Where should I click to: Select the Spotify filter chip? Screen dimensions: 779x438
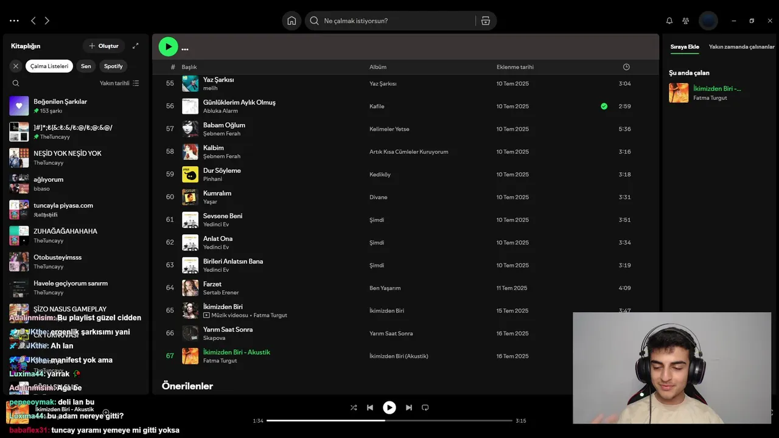coord(113,66)
